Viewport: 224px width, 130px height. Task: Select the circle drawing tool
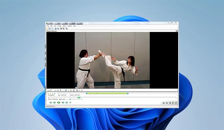tap(66, 90)
